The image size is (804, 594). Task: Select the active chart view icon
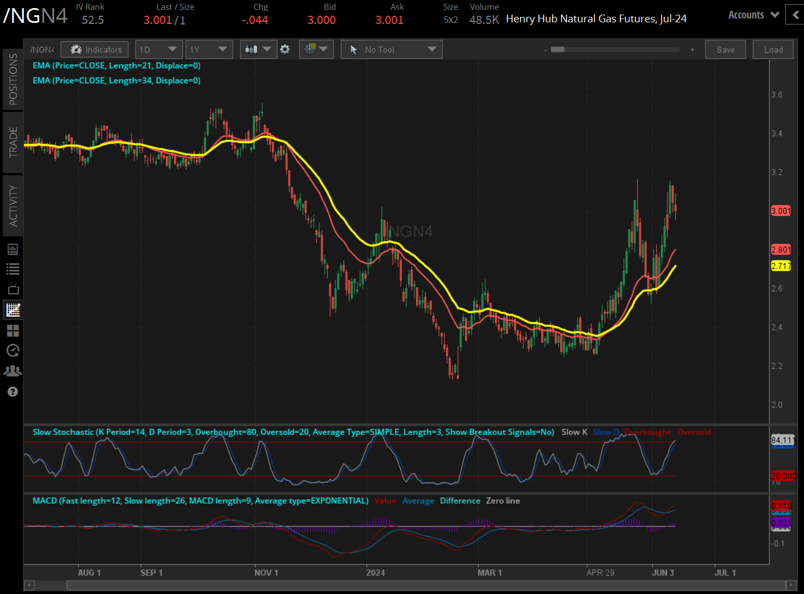[13, 310]
